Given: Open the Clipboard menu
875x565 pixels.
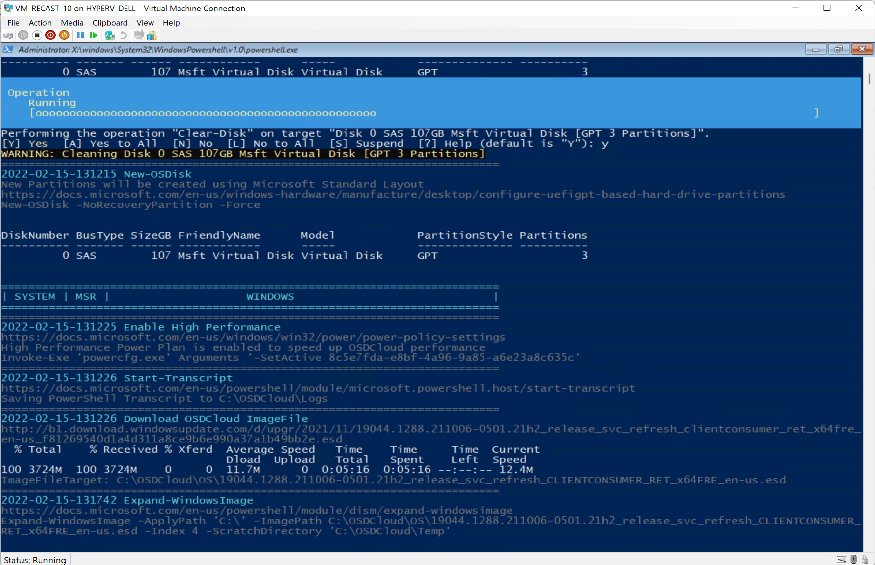Looking at the screenshot, I should [x=110, y=23].
